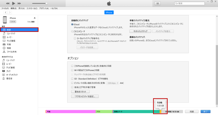The width and height of the screenshot is (218, 115).
Task: Enable Wi-Fi sync with this iPhone
Action: [x=72, y=70]
